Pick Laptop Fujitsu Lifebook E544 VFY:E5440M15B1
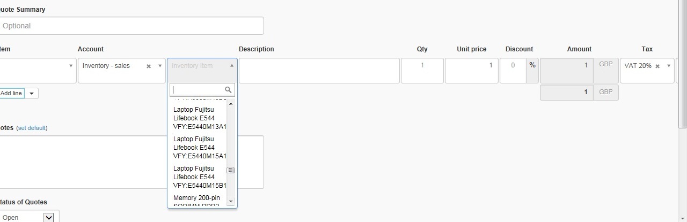The image size is (687, 222). pos(199,177)
